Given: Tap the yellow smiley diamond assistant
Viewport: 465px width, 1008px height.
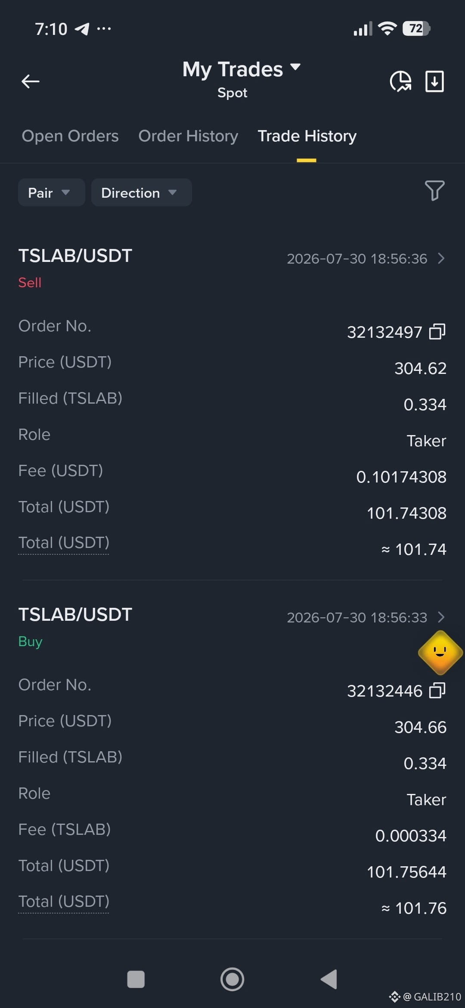Looking at the screenshot, I should [440, 652].
